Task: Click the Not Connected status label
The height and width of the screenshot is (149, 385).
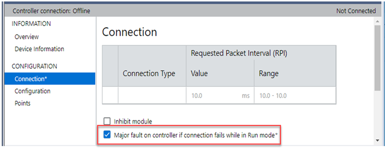Action: [356, 11]
